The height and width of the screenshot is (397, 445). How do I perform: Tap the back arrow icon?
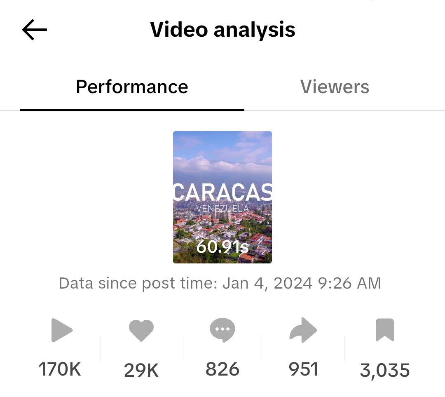pyautogui.click(x=35, y=30)
